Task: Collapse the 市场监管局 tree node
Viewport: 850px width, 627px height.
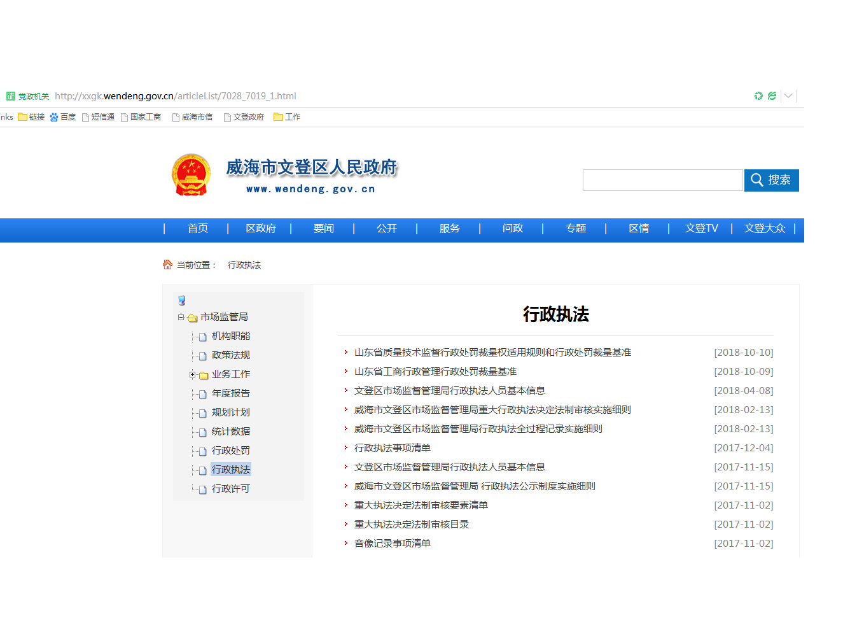Action: point(181,317)
